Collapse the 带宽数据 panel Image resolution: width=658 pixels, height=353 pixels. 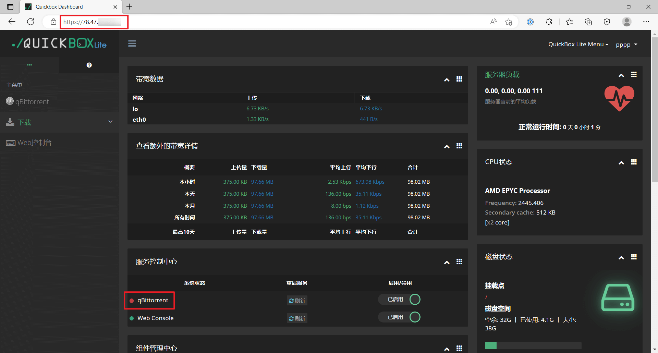tap(447, 80)
